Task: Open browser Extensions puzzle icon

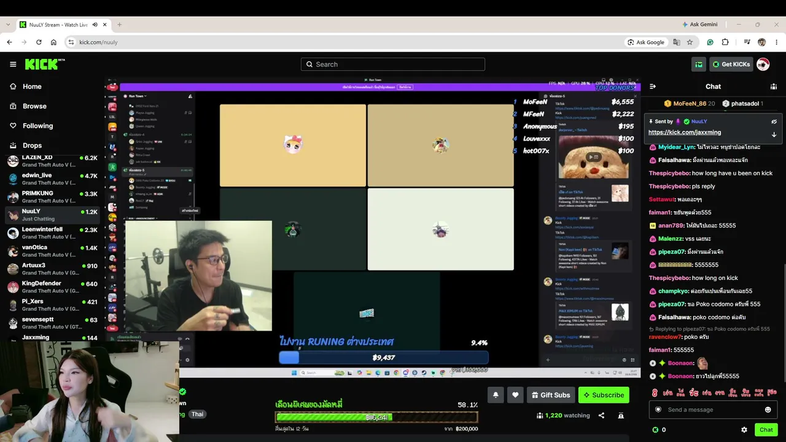Action: tap(725, 42)
